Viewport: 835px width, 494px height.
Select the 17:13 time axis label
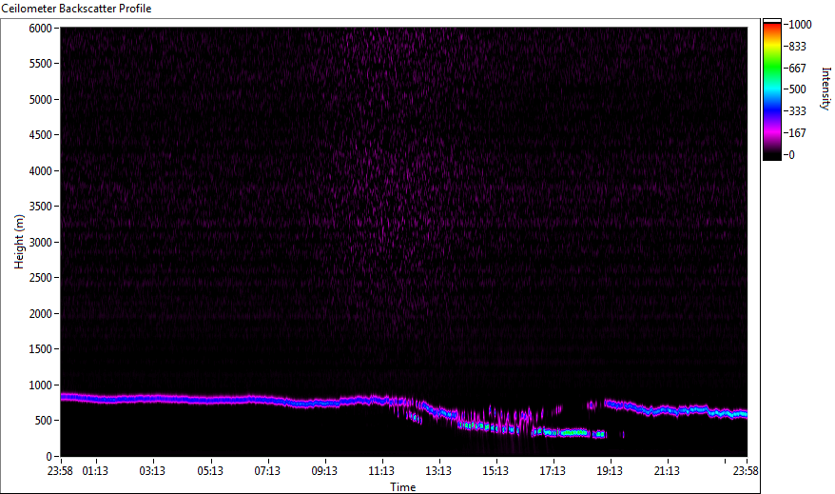pos(553,471)
